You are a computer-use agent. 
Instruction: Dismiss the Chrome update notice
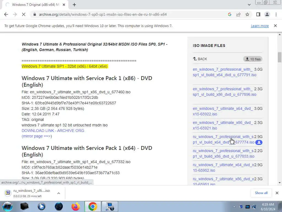pos(275,26)
